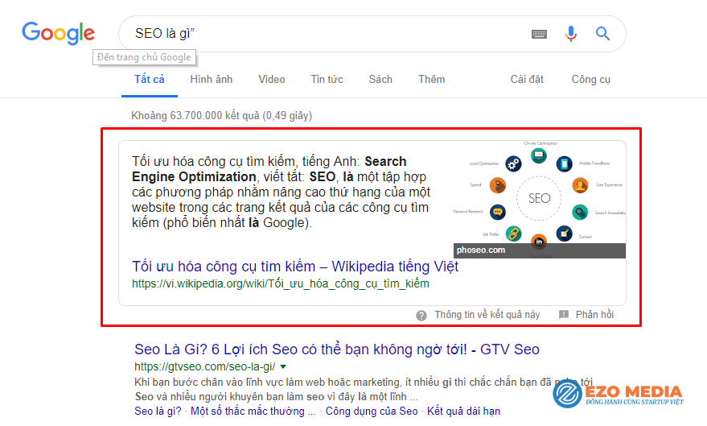Click 'Thông tin về kết quả này'
The image size is (707, 426).
[x=487, y=315]
